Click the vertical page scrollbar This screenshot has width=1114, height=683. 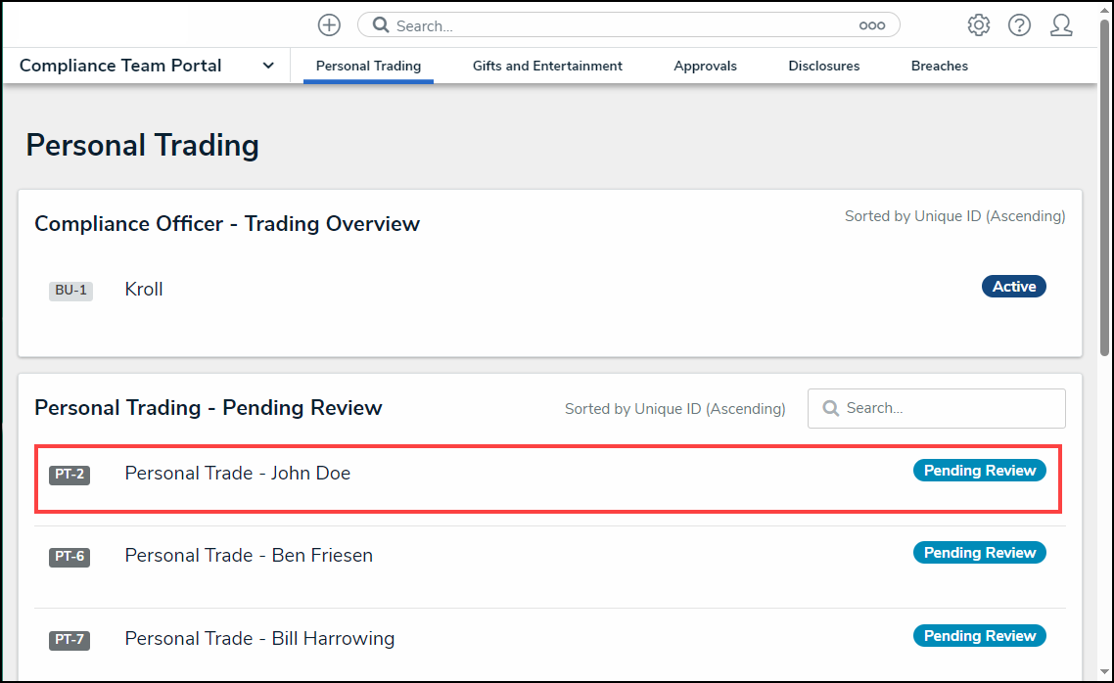pos(1105,196)
